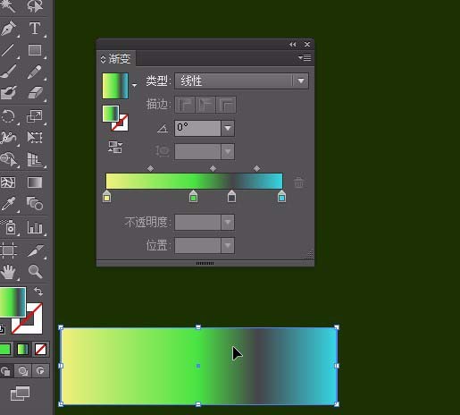Select the Rectangle tool

[x=35, y=50]
